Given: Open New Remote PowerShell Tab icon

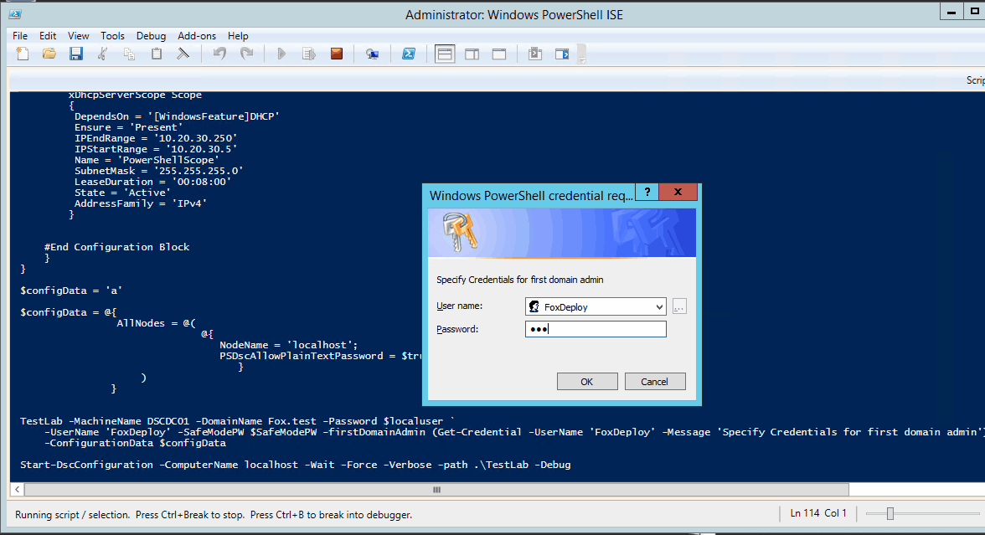Looking at the screenshot, I should pyautogui.click(x=373, y=54).
